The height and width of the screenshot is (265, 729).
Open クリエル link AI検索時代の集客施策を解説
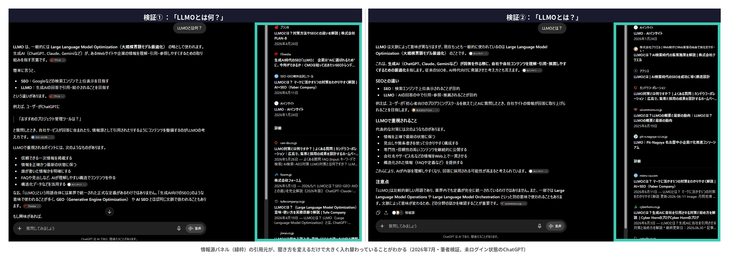(674, 57)
